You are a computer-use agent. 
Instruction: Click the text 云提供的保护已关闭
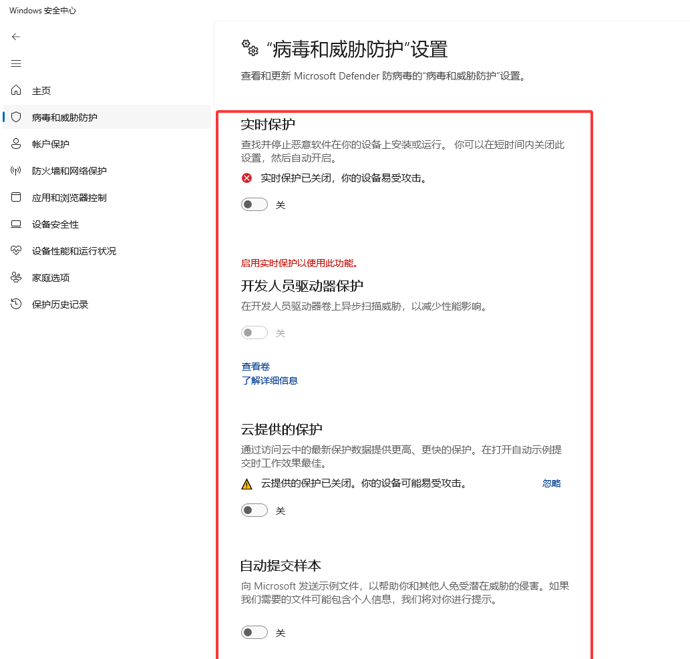pyautogui.click(x=364, y=483)
